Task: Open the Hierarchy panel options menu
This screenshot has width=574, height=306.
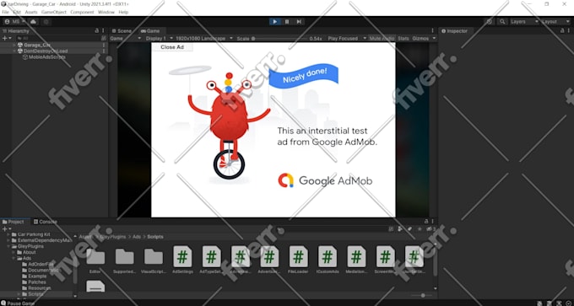Action: [x=103, y=31]
